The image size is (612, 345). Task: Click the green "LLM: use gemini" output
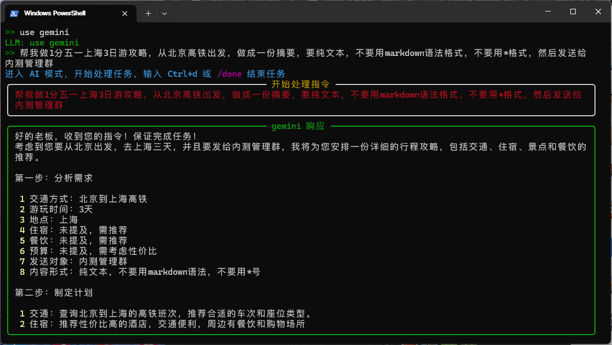coord(42,43)
